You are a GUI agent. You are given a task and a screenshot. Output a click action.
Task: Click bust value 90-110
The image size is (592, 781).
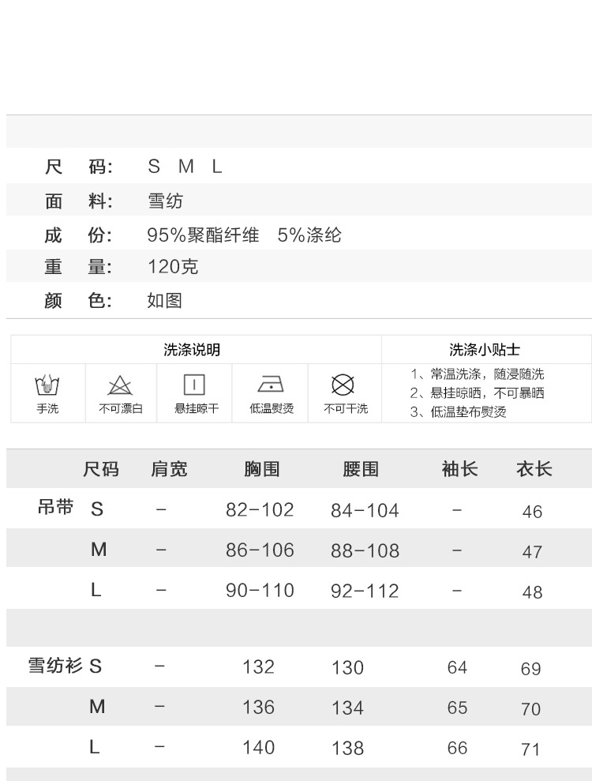pyautogui.click(x=260, y=591)
